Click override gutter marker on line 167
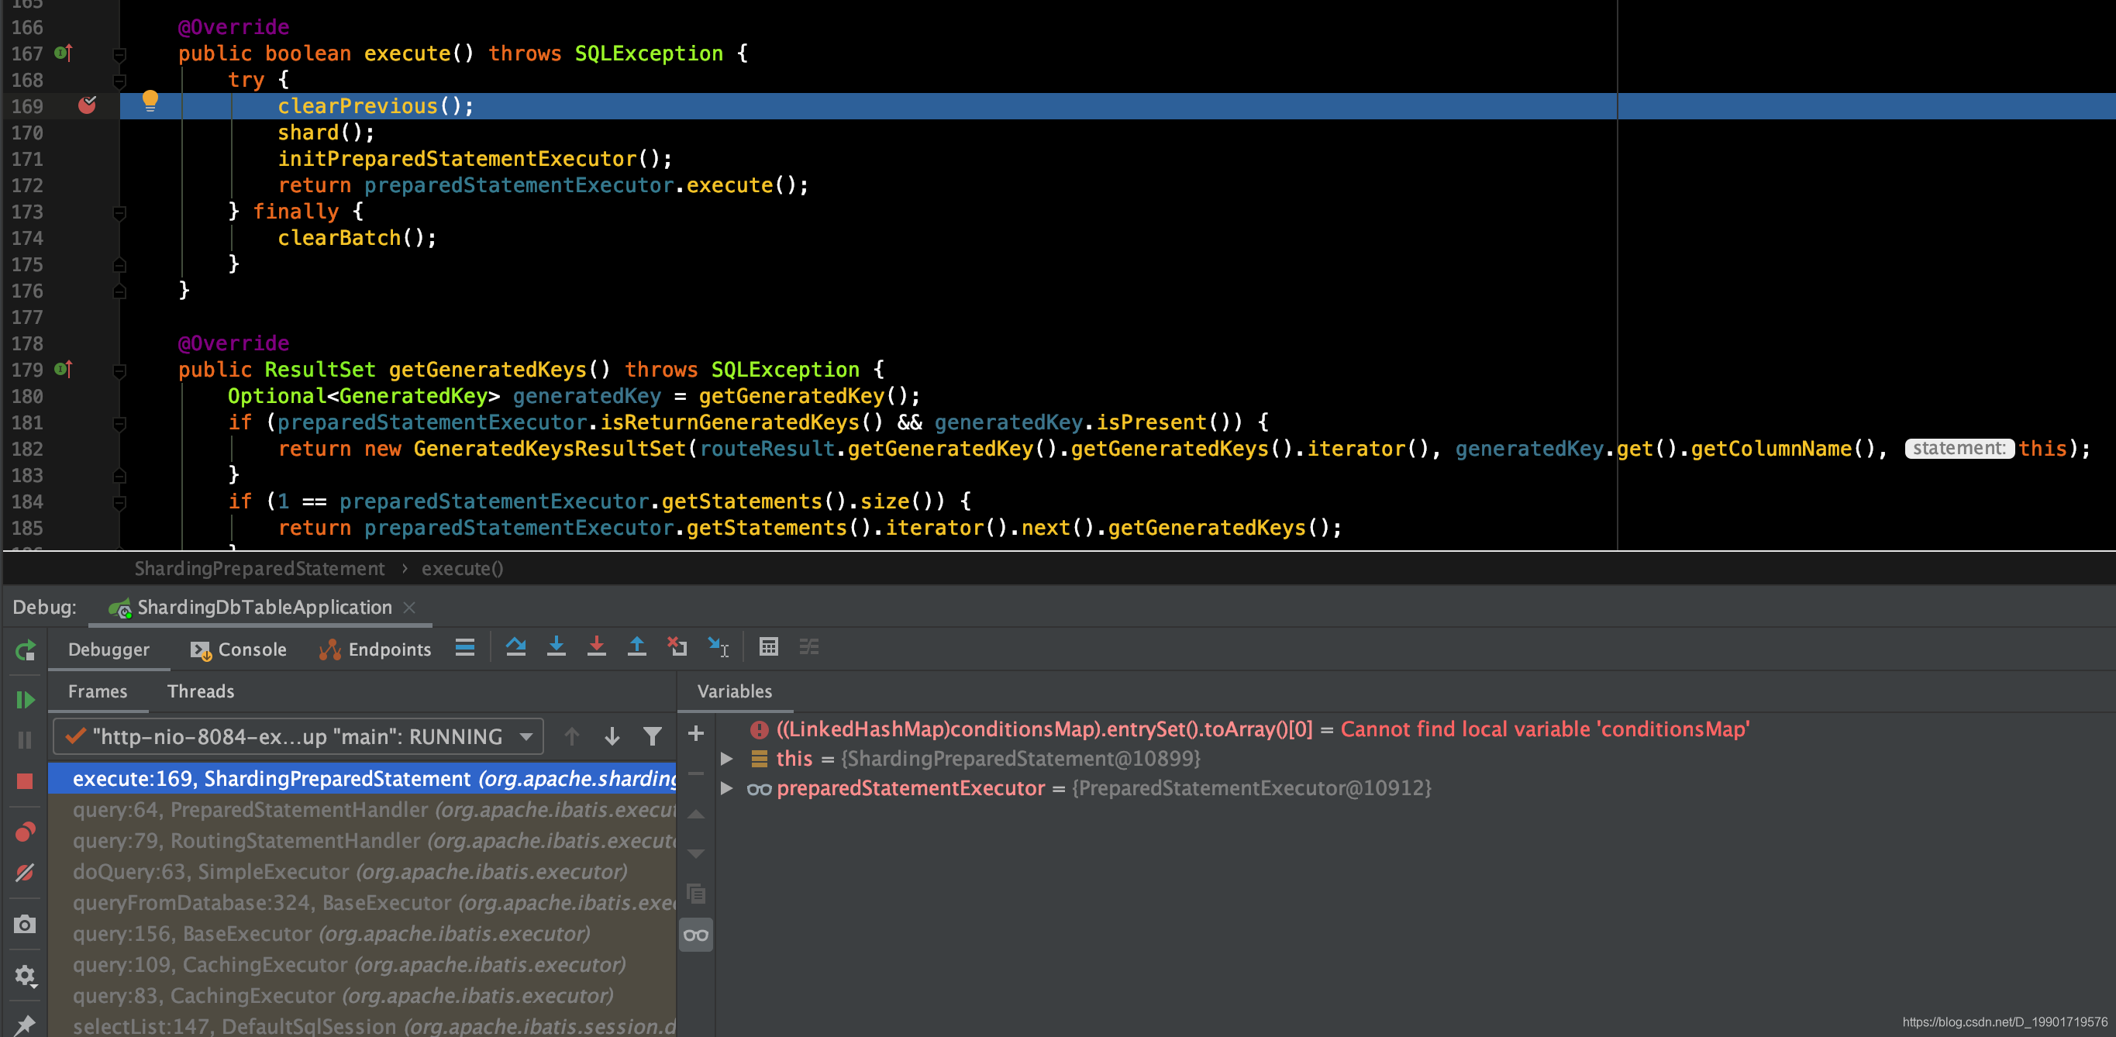 tap(64, 53)
